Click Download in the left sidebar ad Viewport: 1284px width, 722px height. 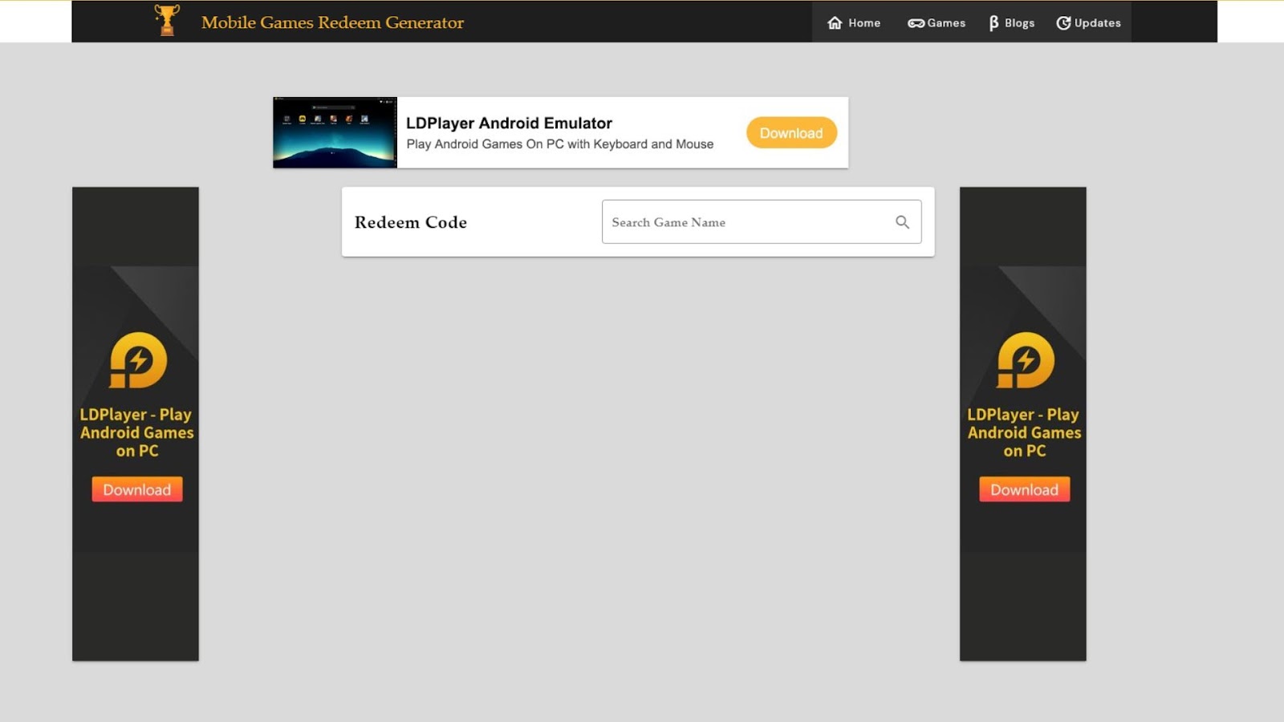(137, 489)
